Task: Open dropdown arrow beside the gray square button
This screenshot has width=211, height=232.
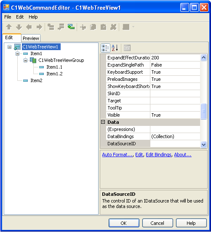Action: tap(133, 27)
